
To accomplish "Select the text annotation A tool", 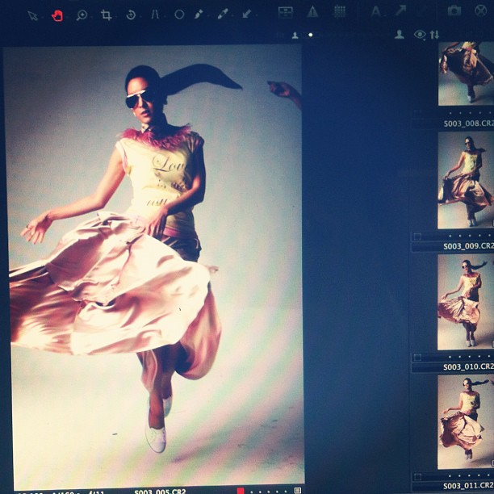I will click(x=375, y=11).
